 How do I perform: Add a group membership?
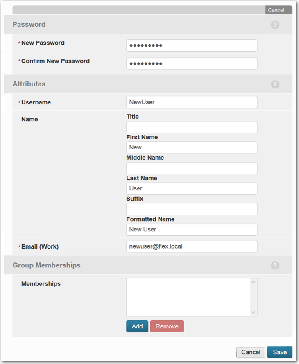pos(137,326)
